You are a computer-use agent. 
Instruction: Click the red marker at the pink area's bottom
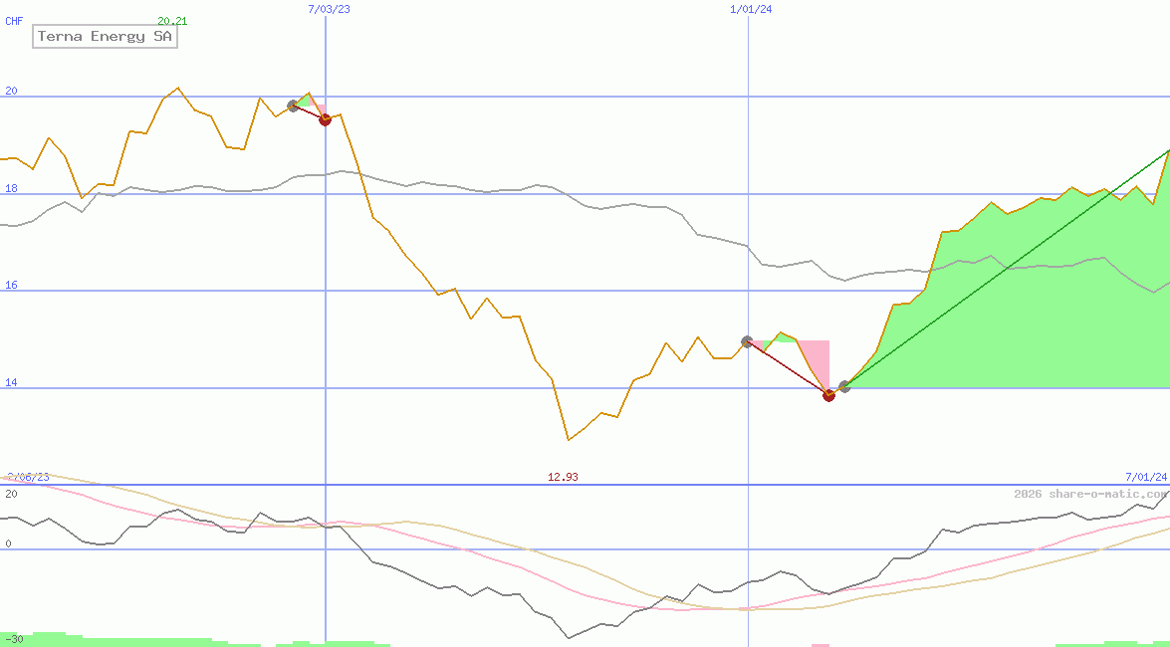(x=828, y=395)
